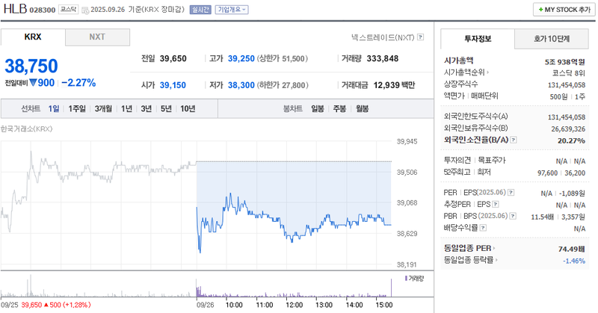Open the 투자정보 tab
Viewport: 598px width, 313px height.
point(478,39)
